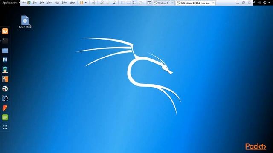
Task: Launch Armitage from the dock
Action: [x=5, y=70]
